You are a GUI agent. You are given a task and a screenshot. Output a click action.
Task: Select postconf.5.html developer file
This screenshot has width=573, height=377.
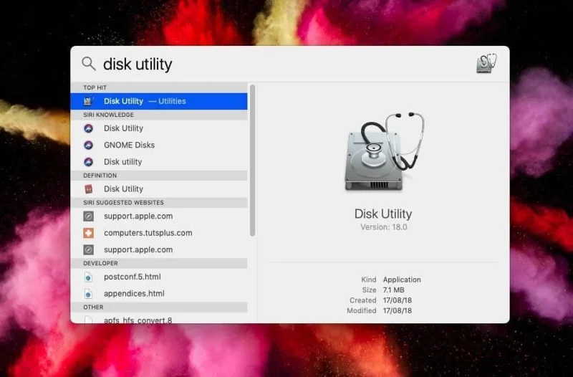(x=159, y=277)
